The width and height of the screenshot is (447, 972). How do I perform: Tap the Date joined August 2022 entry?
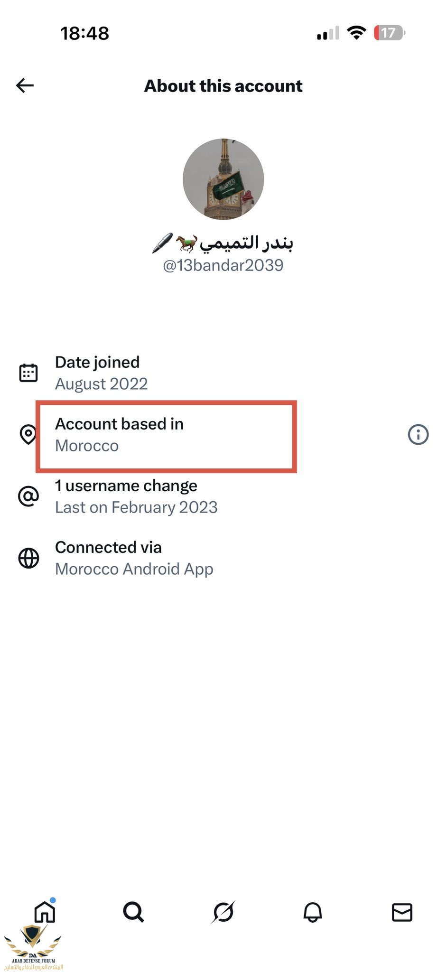[102, 373]
